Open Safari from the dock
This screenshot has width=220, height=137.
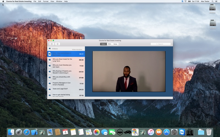[x=26, y=132]
